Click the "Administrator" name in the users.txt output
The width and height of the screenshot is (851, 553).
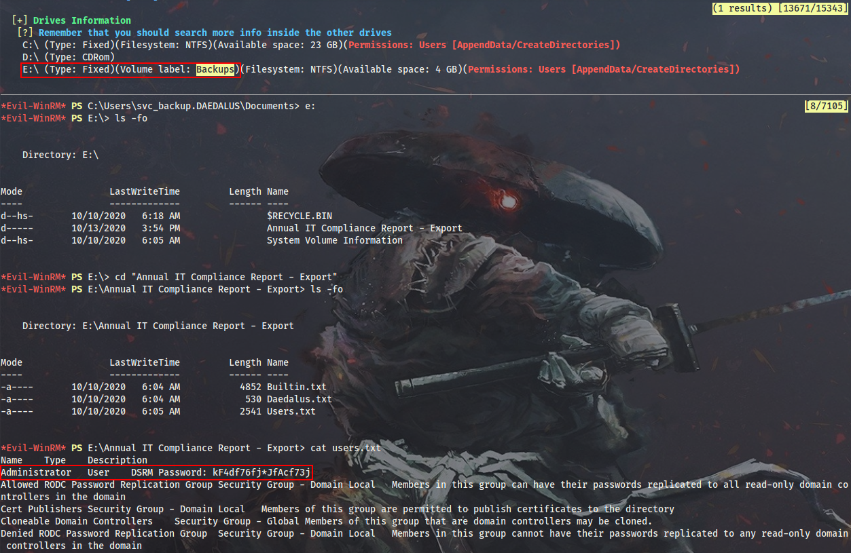[x=36, y=472]
